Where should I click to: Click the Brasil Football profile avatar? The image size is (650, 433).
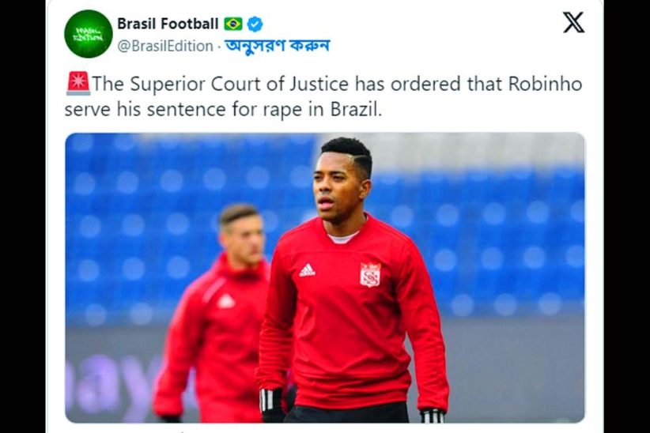[88, 34]
